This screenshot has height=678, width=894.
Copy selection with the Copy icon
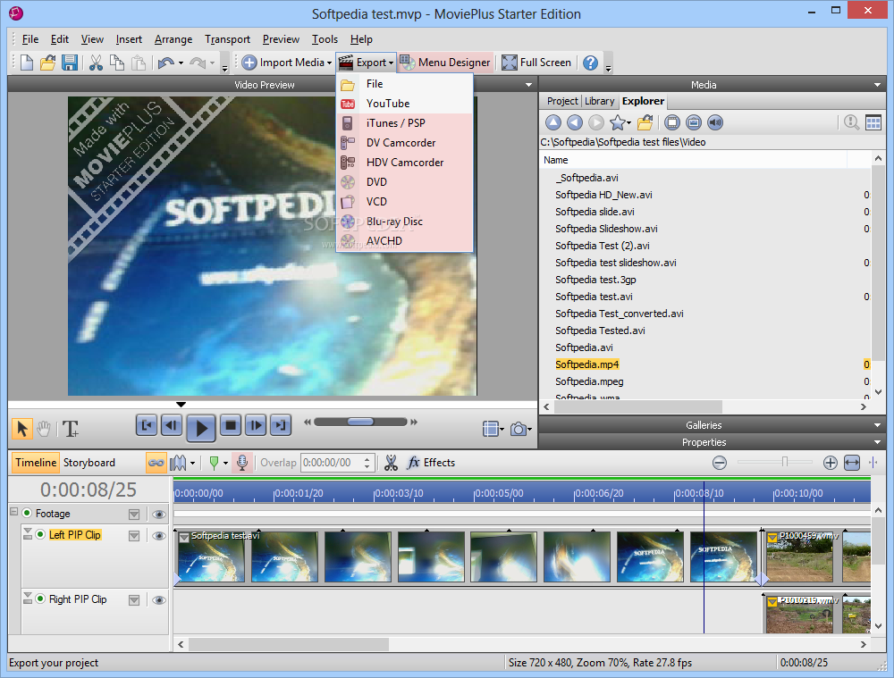click(117, 63)
